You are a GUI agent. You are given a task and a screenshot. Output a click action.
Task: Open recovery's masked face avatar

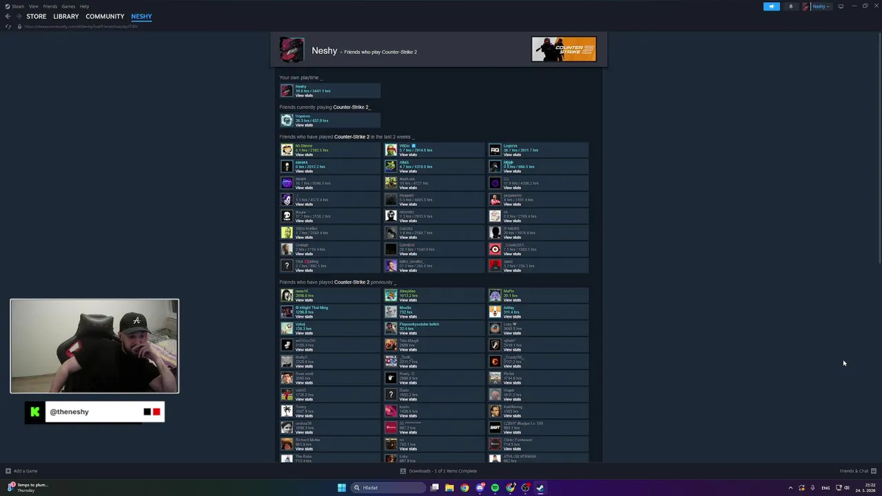[391, 216]
